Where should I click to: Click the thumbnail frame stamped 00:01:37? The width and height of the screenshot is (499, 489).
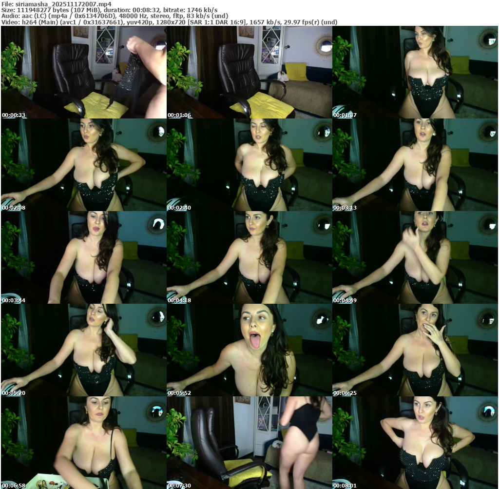click(415, 72)
